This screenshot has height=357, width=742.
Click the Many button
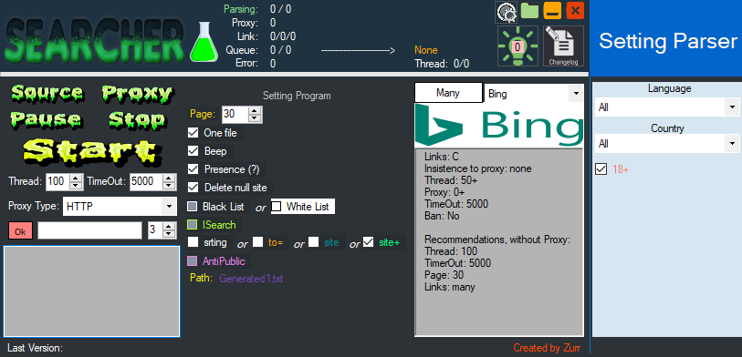pyautogui.click(x=448, y=93)
